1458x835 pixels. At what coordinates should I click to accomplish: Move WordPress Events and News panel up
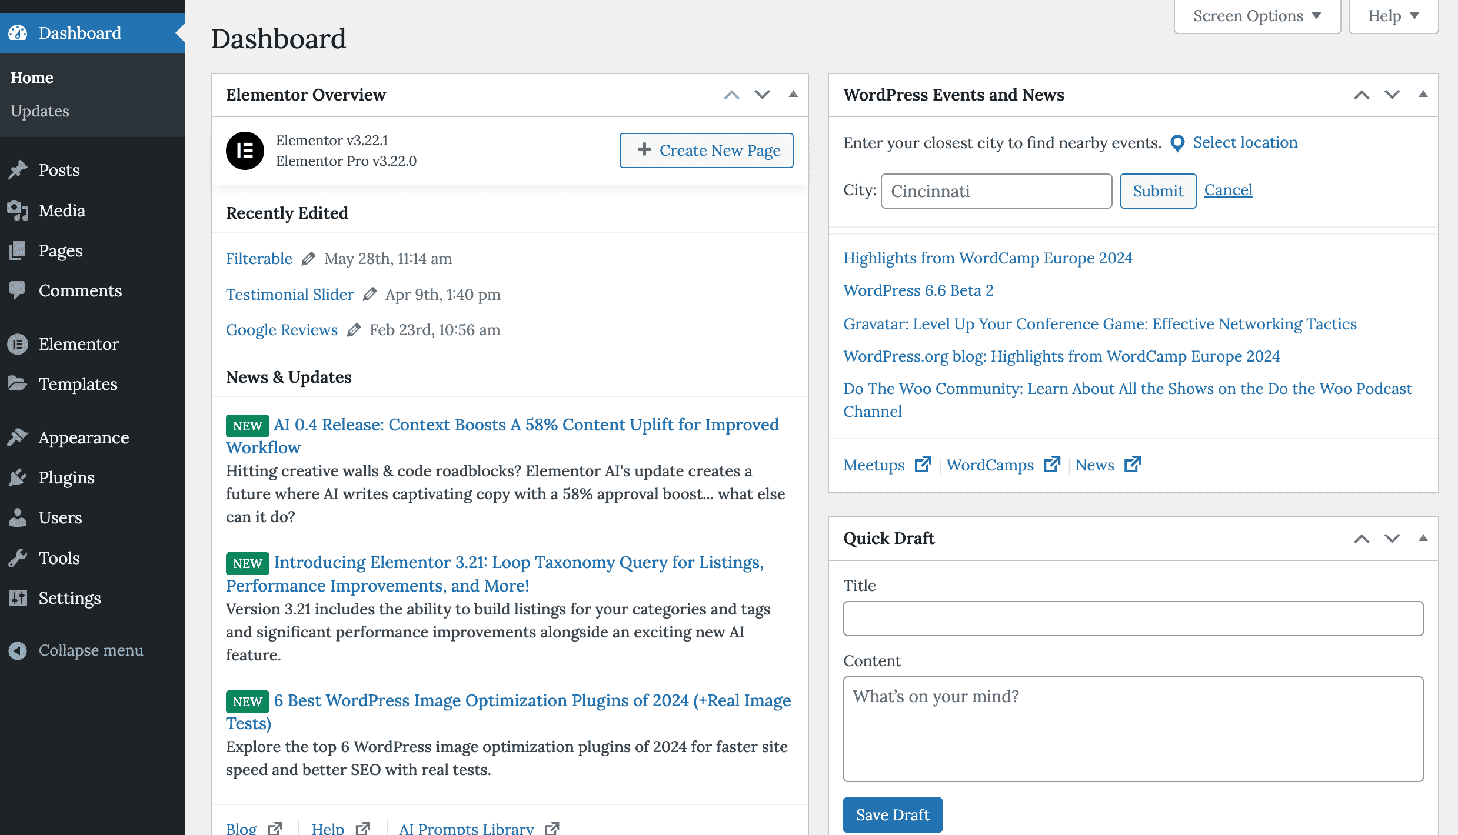1362,95
